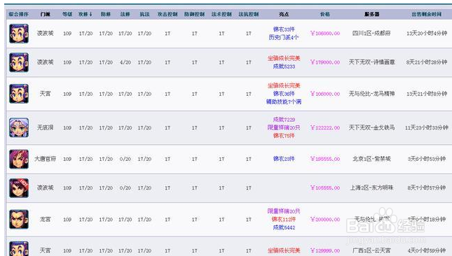
Task: Open the 辅助技能7个满 highlight link
Action: [x=284, y=102]
